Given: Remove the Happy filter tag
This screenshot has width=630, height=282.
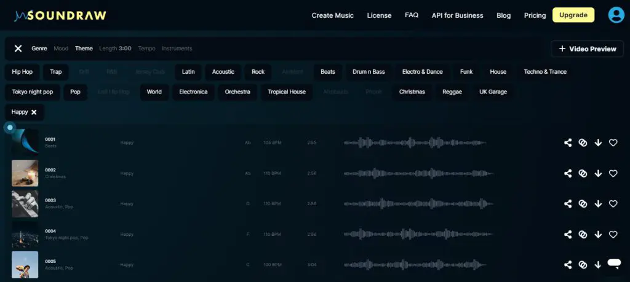Looking at the screenshot, I should [x=34, y=112].
